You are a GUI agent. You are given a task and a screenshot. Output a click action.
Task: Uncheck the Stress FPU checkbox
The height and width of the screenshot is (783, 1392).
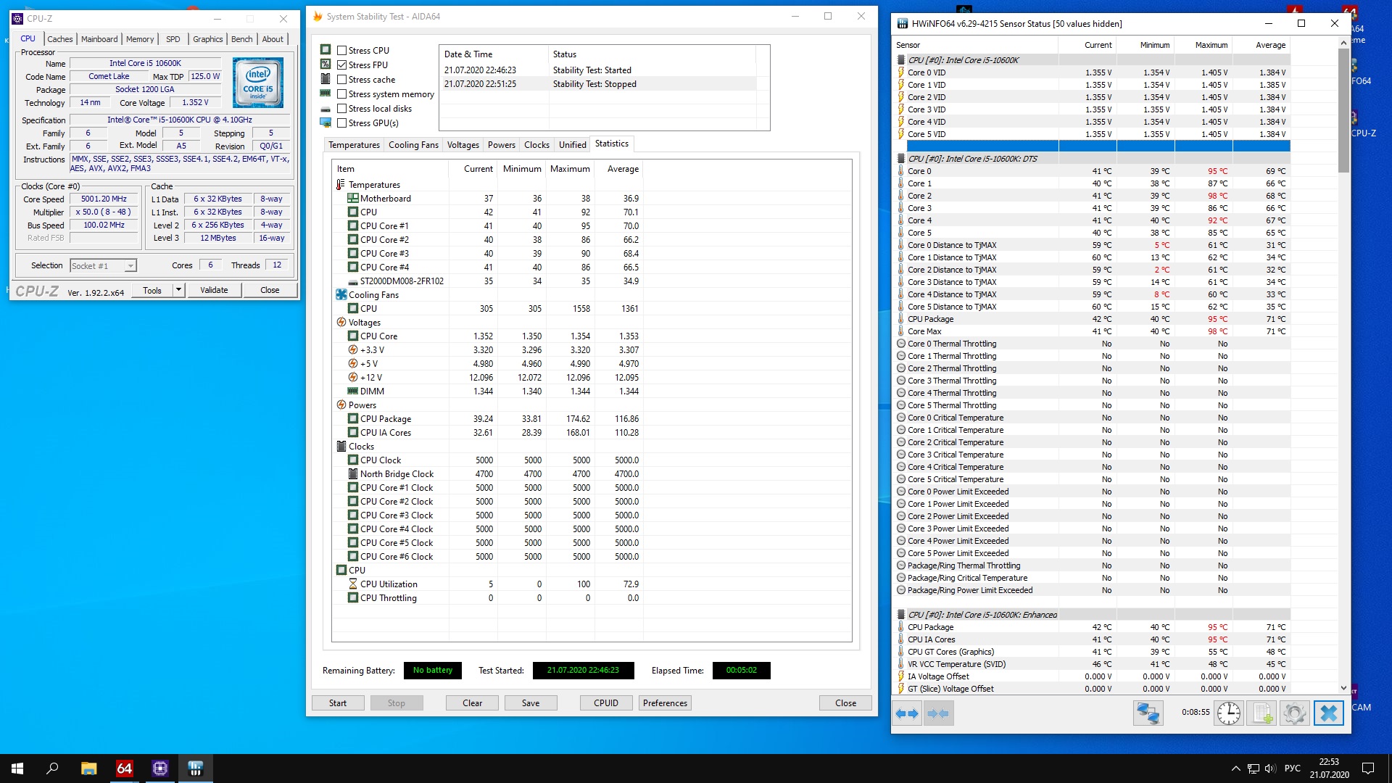(342, 65)
